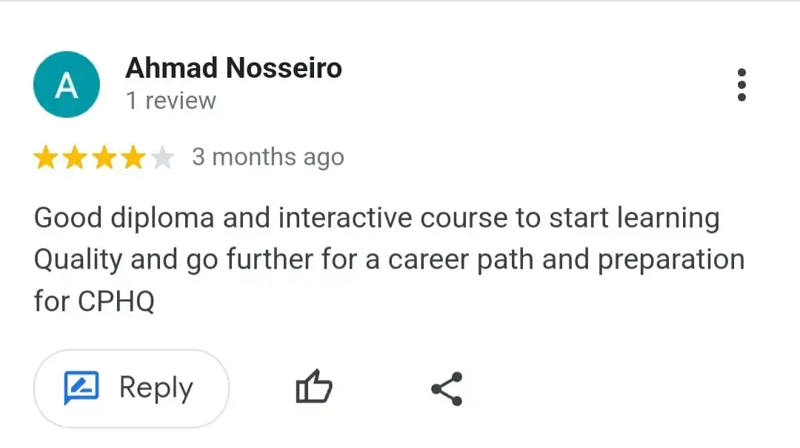Click "Quality" at the start of line two
This screenshot has height=448, width=800.
point(78,260)
